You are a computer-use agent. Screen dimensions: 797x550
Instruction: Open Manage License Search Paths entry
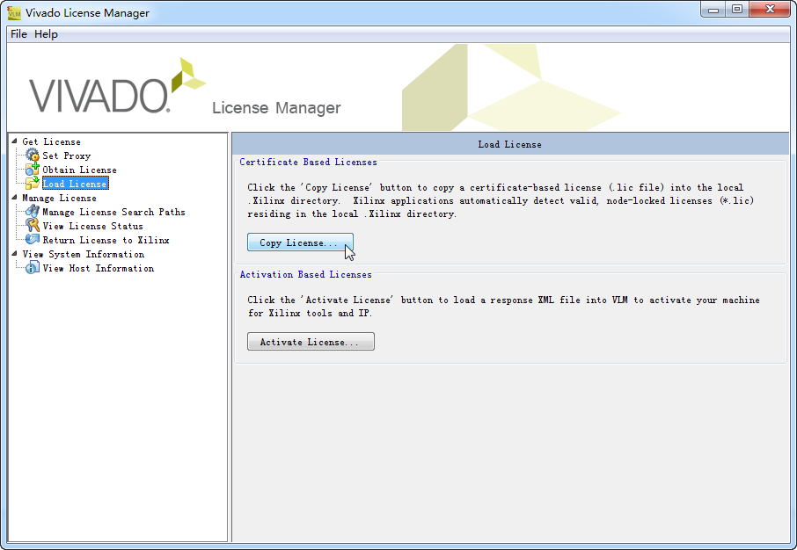[113, 212]
